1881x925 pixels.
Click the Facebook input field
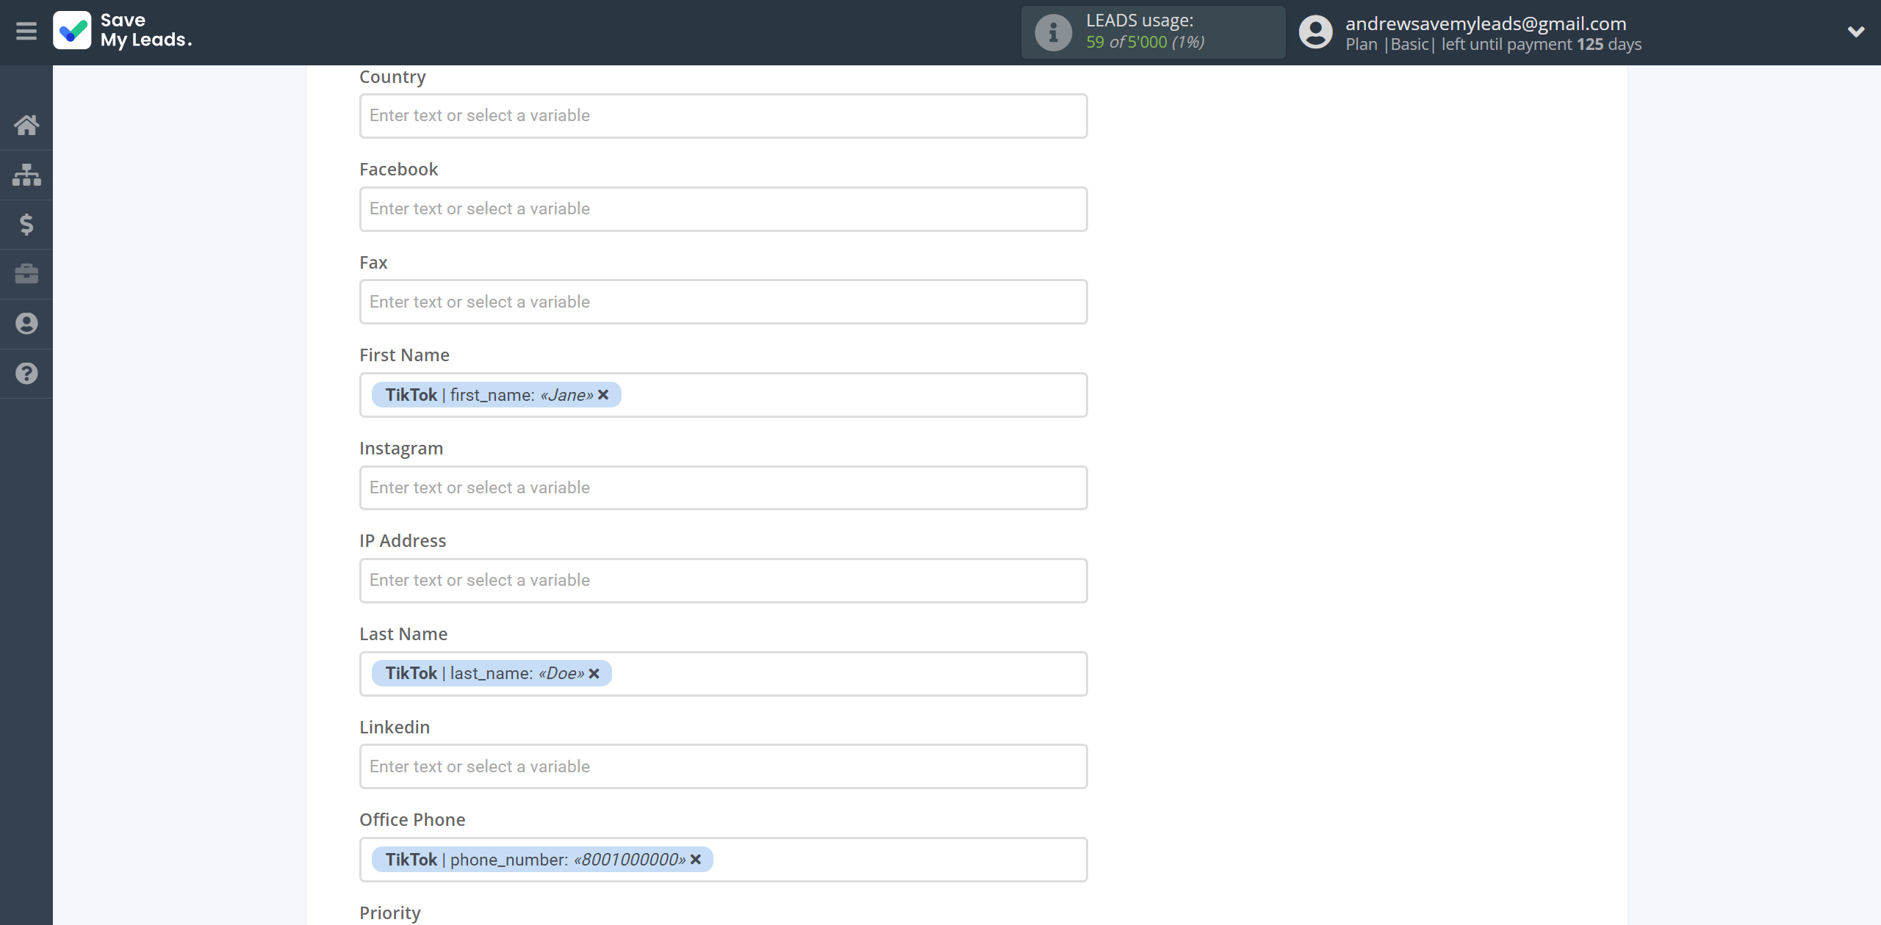pyautogui.click(x=723, y=209)
